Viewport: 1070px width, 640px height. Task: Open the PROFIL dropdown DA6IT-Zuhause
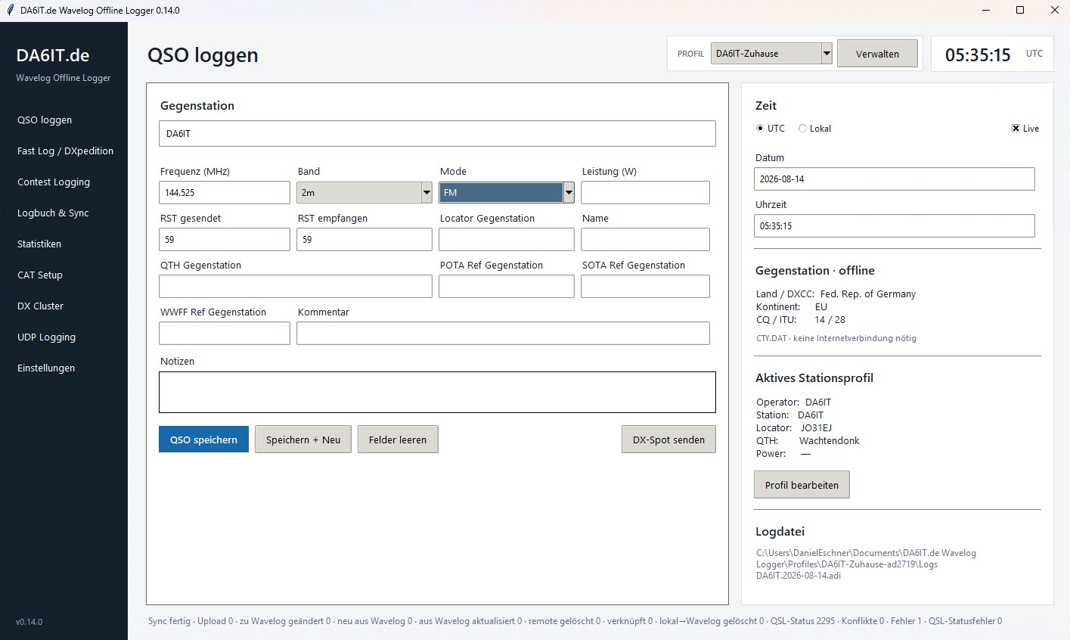(771, 54)
